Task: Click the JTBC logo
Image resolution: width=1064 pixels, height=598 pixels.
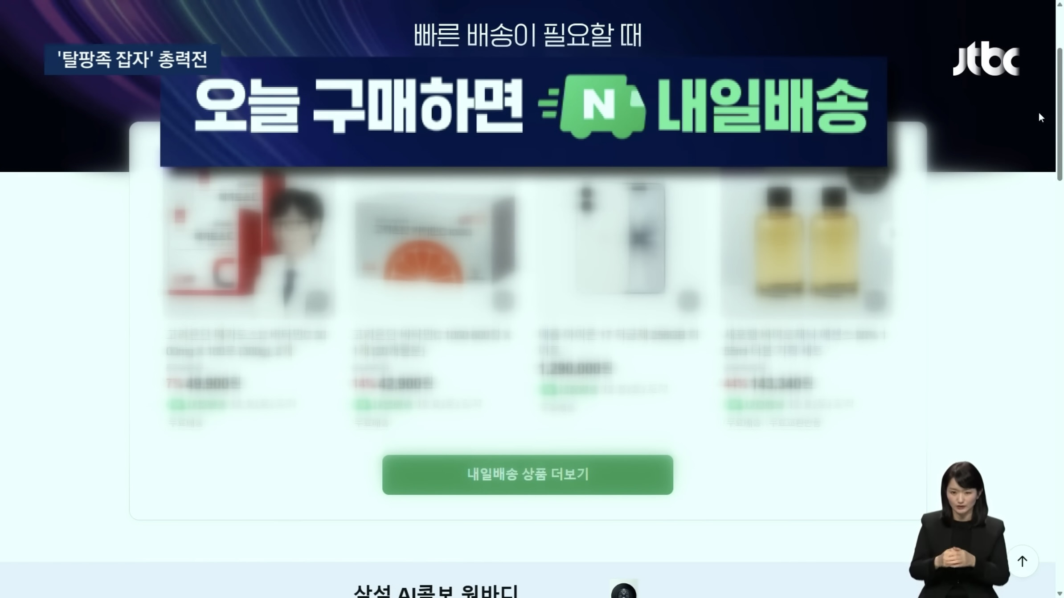Action: point(986,59)
